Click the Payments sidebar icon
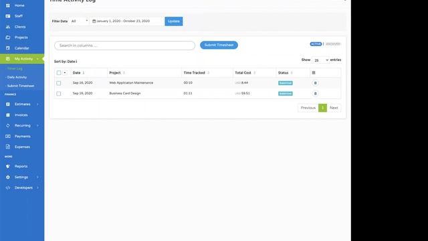 [x=8, y=136]
